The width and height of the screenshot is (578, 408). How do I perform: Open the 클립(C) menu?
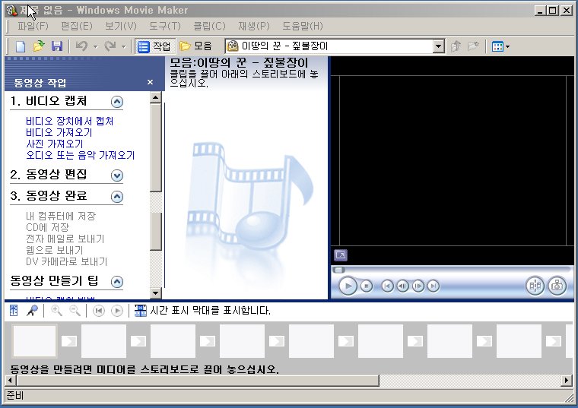[x=209, y=26]
